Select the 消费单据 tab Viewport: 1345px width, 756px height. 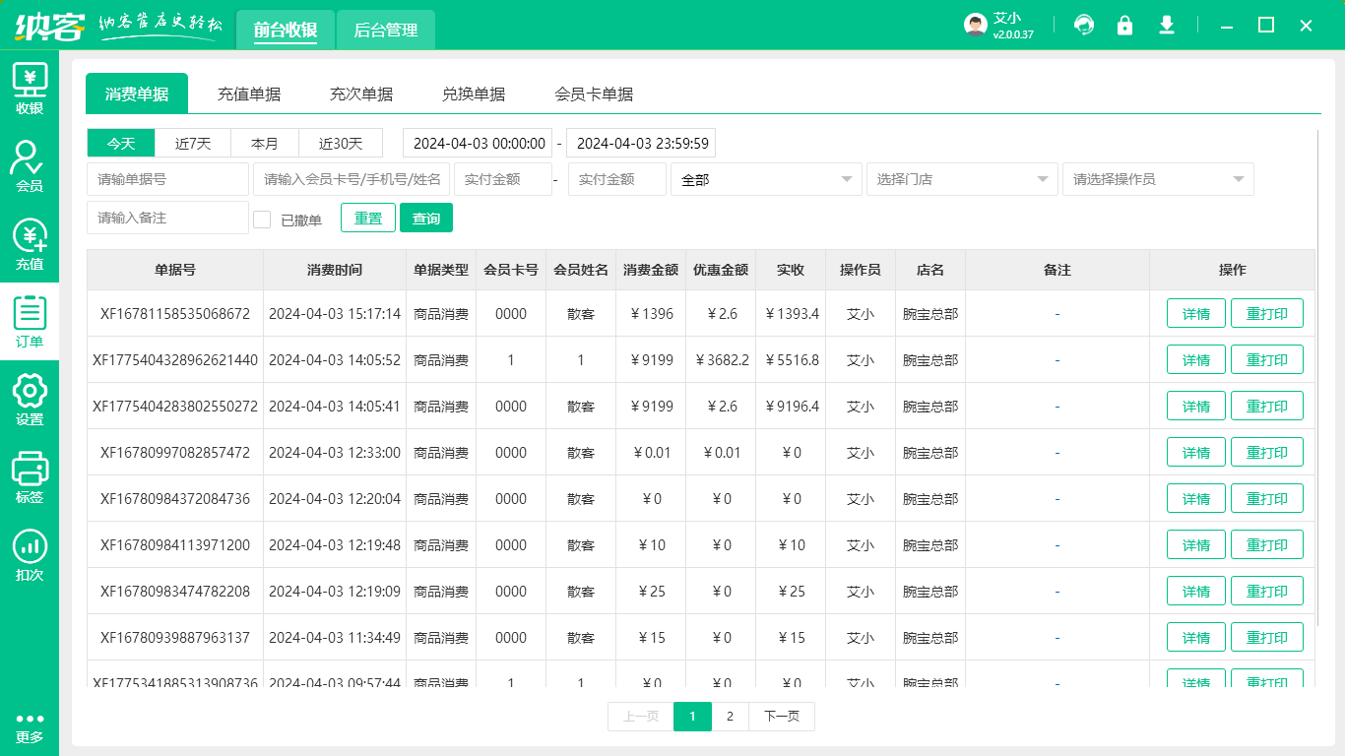(x=137, y=94)
